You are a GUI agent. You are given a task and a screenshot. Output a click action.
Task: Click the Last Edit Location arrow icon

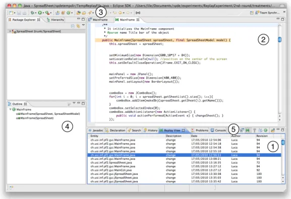115,13
